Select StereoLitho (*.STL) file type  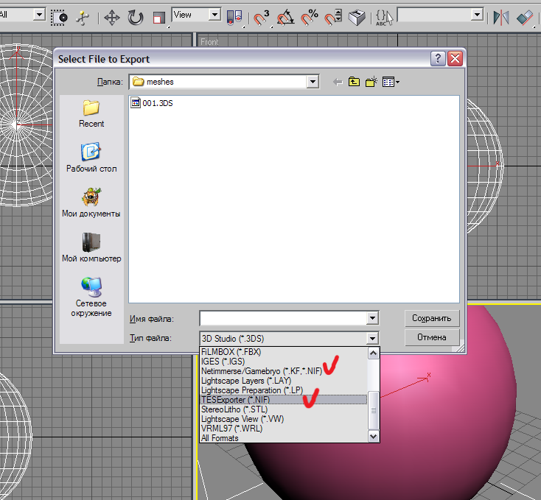(x=284, y=409)
